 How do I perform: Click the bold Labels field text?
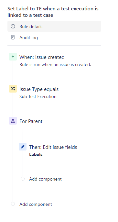[36, 154]
